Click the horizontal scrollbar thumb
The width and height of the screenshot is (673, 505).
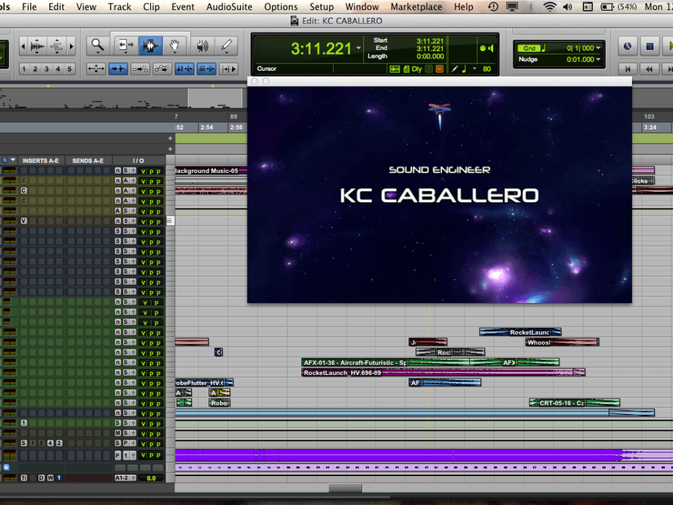click(x=345, y=487)
